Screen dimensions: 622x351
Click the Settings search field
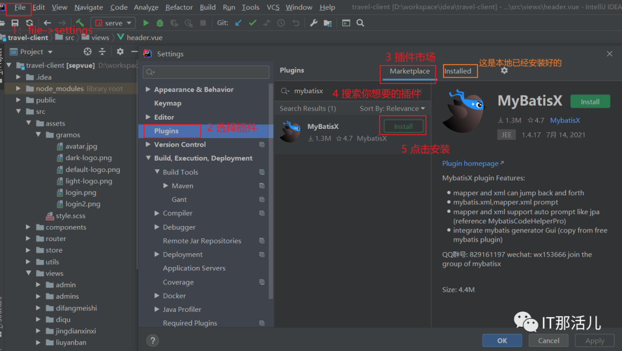click(206, 72)
